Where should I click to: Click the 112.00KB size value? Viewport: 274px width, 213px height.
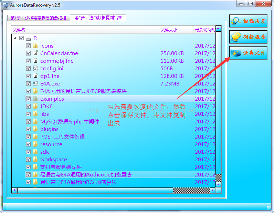click(x=172, y=61)
